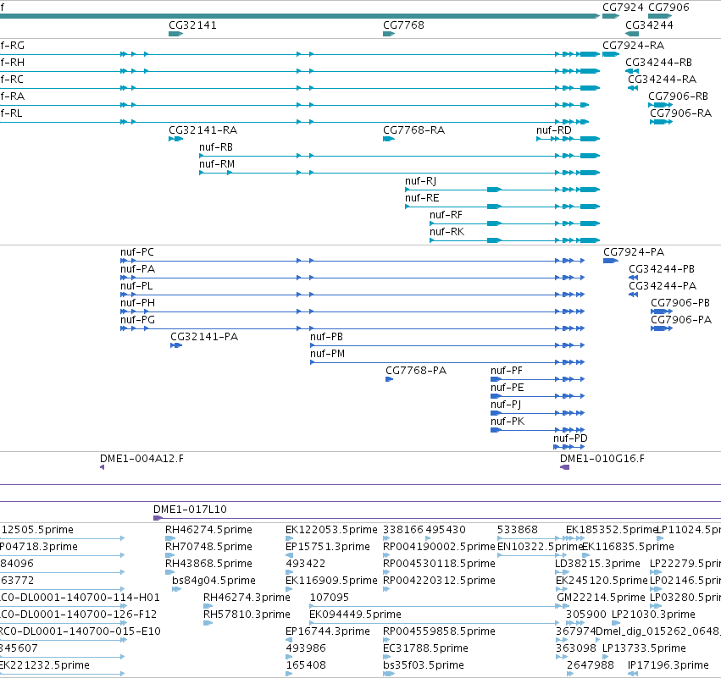Select the CG7906-PB protein label
721x678 pixels.
(x=680, y=304)
